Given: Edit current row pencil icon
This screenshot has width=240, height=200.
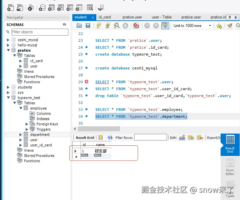Looking at the screenshot, I should [182, 137].
